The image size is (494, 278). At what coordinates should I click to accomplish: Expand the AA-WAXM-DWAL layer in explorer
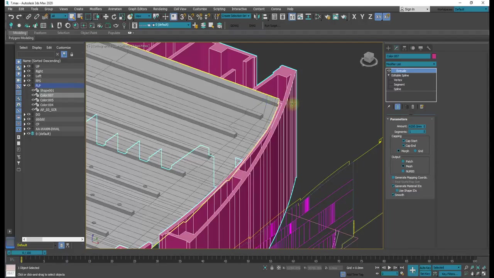point(24,129)
